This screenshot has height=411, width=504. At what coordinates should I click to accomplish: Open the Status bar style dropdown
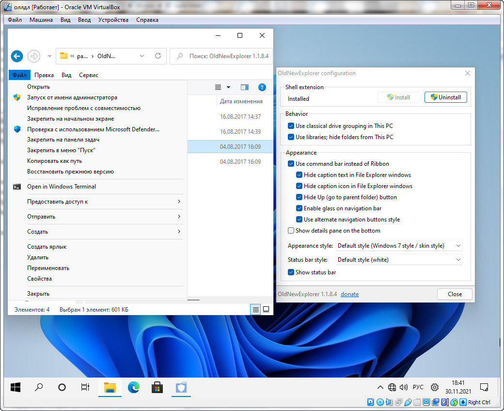(399, 260)
